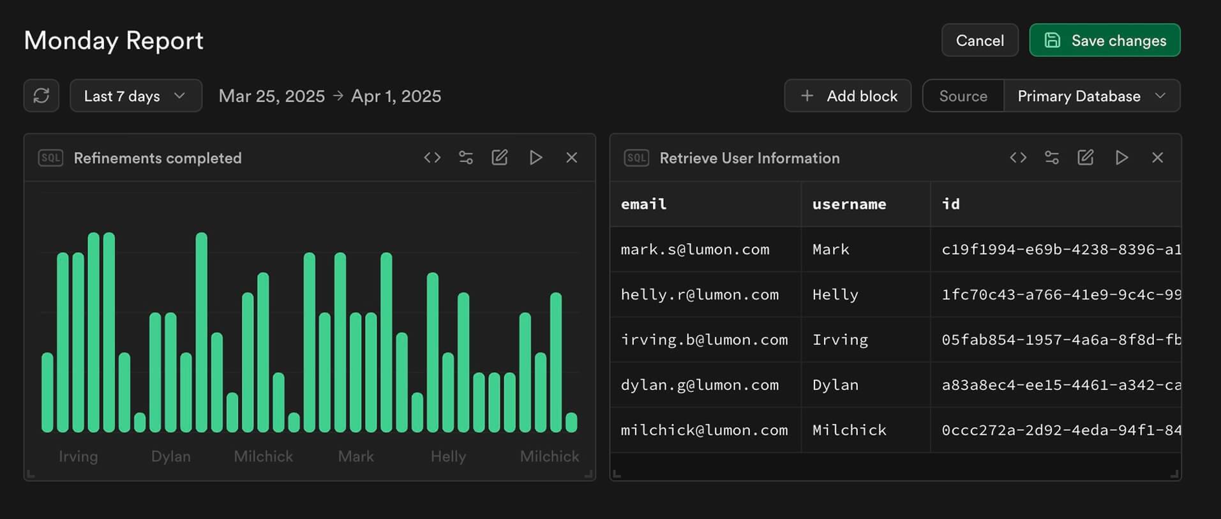This screenshot has width=1221, height=519.
Task: Open the Primary Database source dropdown
Action: click(x=1092, y=96)
